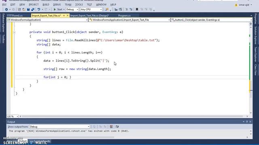Open the Start button options arrow
The width and height of the screenshot is (259, 145).
[64, 10]
